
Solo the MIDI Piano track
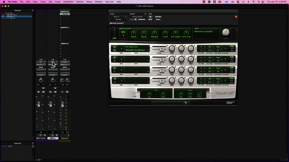click(38, 92)
